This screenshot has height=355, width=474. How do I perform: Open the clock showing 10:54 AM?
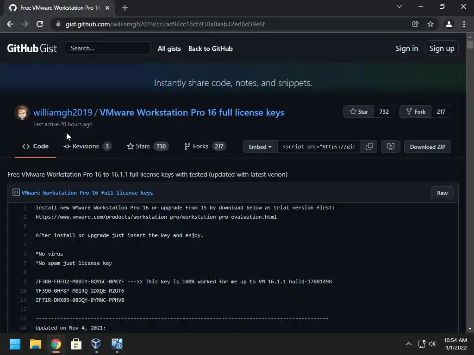click(x=455, y=344)
